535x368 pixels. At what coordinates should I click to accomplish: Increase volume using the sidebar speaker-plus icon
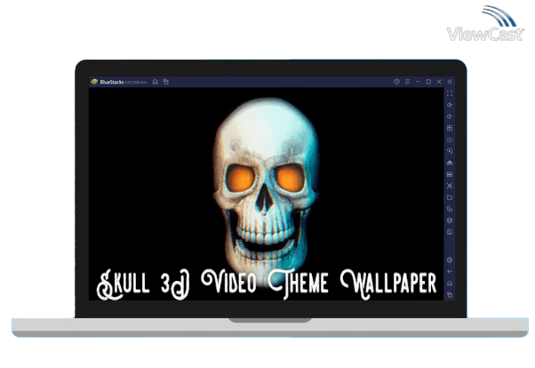click(450, 105)
